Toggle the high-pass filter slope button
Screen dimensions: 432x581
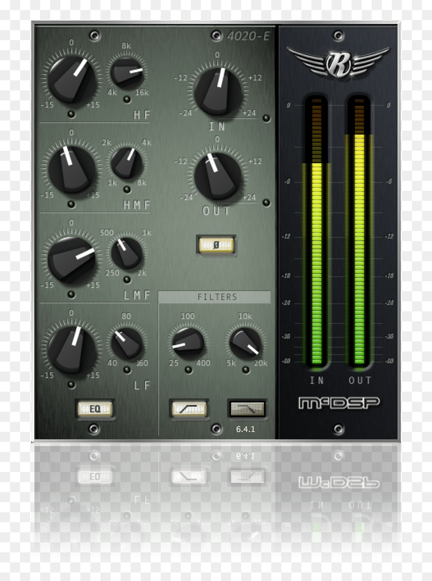(x=189, y=409)
